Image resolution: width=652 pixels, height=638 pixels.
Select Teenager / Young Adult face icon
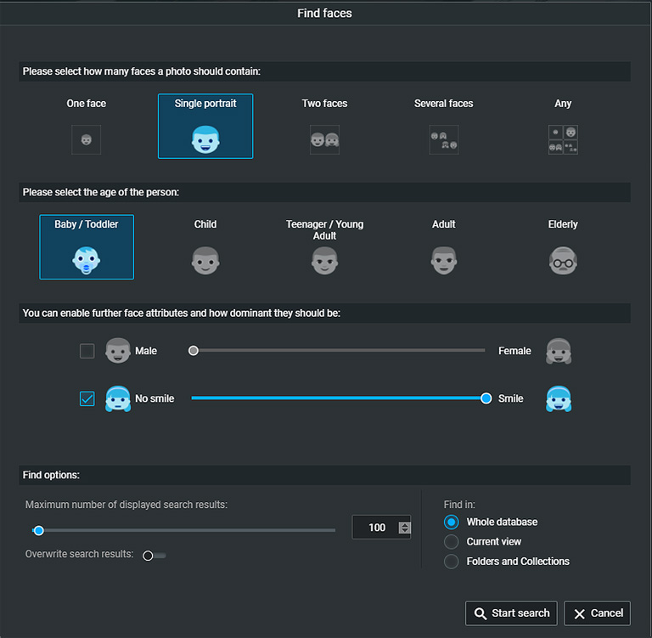tap(325, 261)
